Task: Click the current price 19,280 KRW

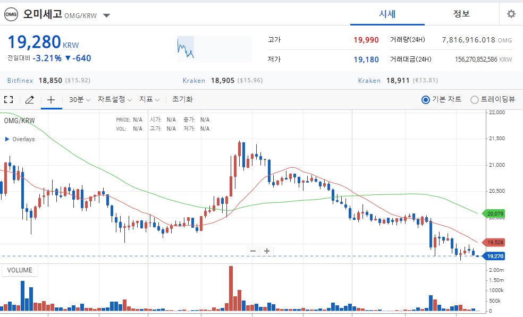Action: pyautogui.click(x=43, y=42)
